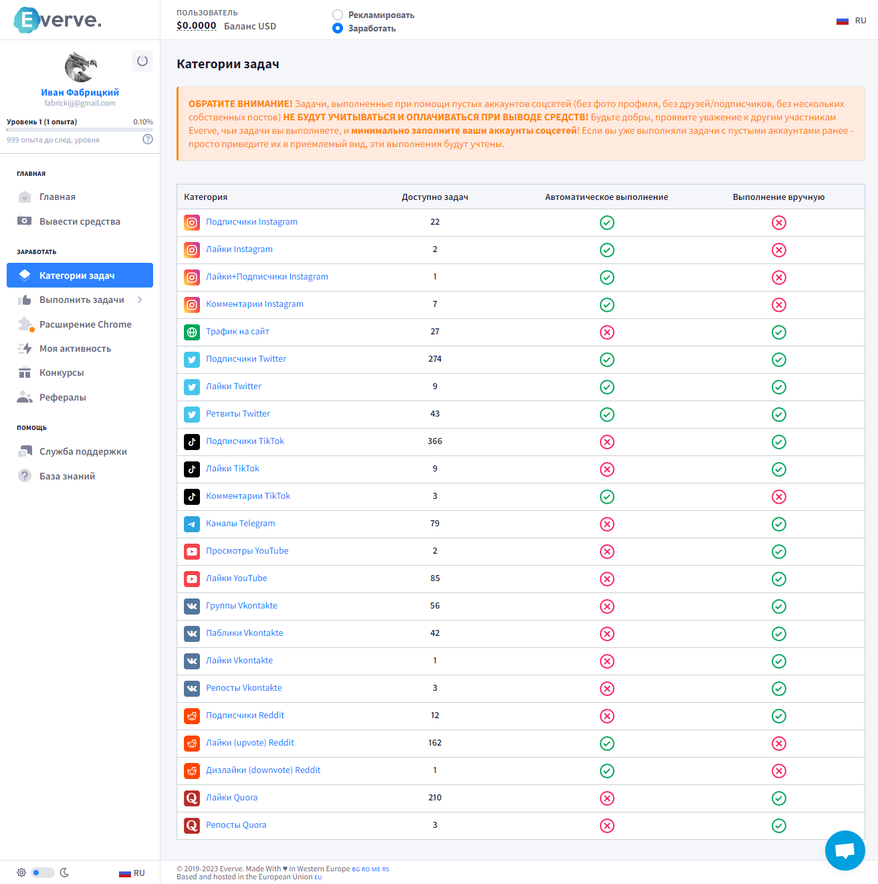Open Конкурсы menu item
Screen dimensions: 878x884
point(80,372)
